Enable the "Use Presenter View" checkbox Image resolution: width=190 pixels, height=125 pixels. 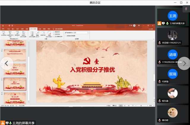coord(66,36)
